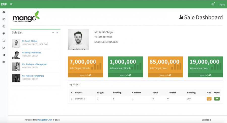Select Mr.Wittya Aromdee from Sale List

pos(31,53)
